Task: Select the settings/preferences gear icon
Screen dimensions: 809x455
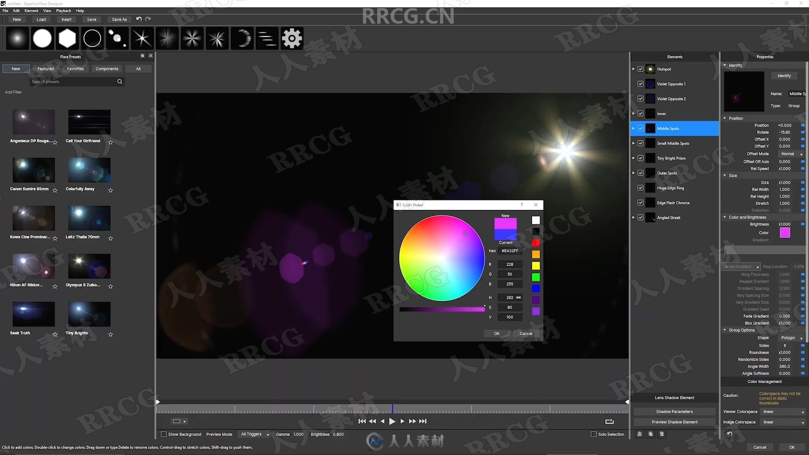Action: (x=291, y=38)
